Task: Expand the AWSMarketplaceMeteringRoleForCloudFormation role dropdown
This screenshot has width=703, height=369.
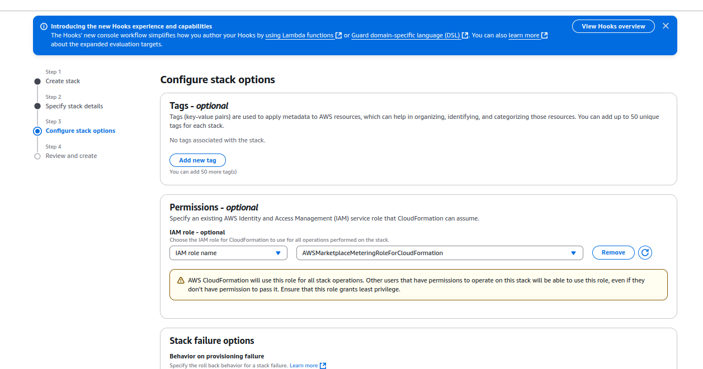Action: click(x=439, y=253)
